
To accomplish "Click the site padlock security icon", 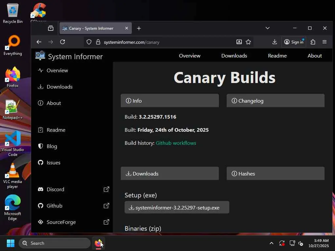I will (x=98, y=42).
